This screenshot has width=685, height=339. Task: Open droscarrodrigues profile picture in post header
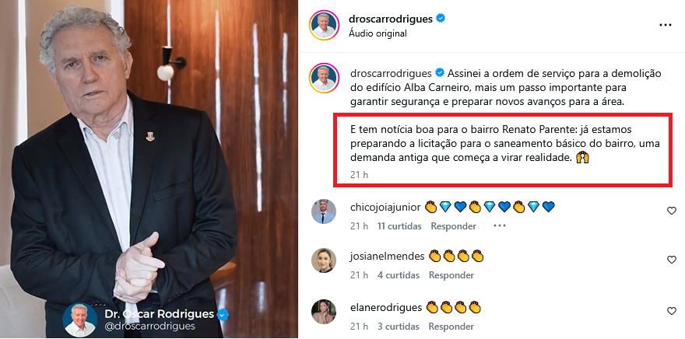tap(324, 26)
